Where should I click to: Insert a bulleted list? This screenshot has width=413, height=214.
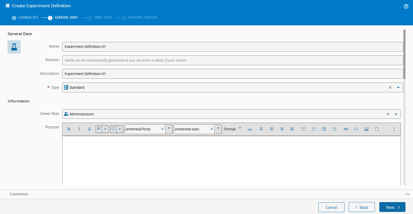click(304, 129)
